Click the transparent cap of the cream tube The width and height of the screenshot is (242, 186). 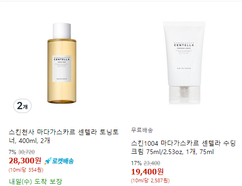pos(185,95)
